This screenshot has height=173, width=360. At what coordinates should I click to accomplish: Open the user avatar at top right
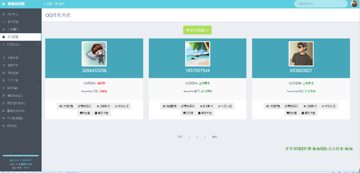point(354,4)
